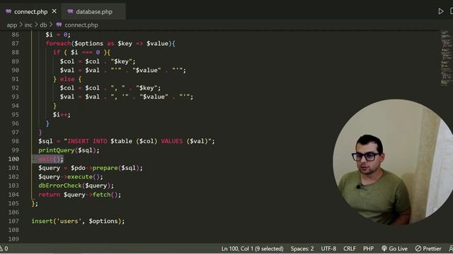Click the webcam video overlay
Image resolution: width=453 pixels, height=254 pixels.
click(x=393, y=162)
